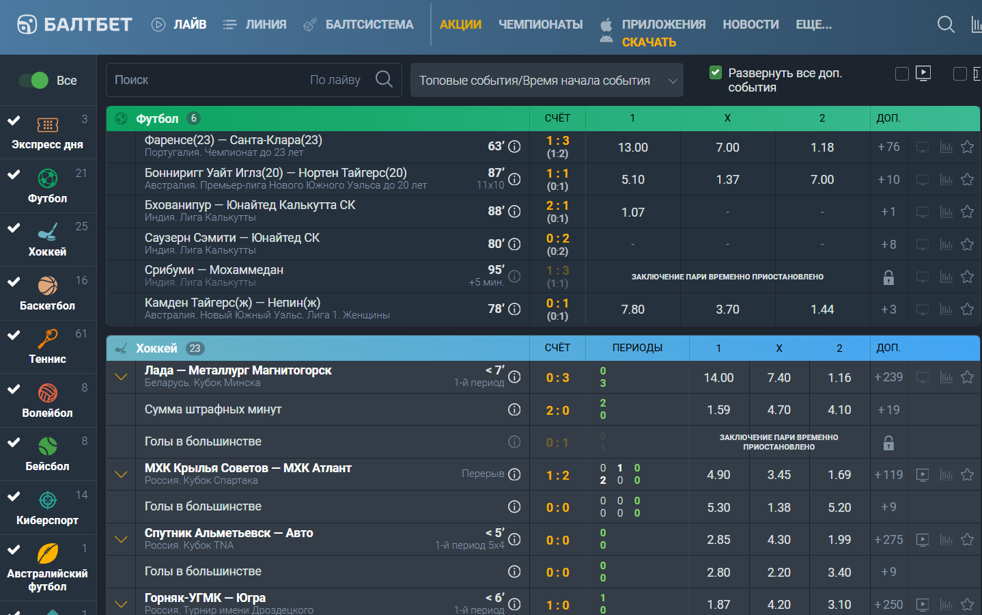Image resolution: width=982 pixels, height=615 pixels.
Task: Click search icon in the Поиск field
Action: coord(384,79)
